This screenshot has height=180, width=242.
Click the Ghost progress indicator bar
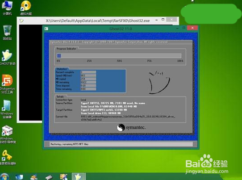(119, 55)
